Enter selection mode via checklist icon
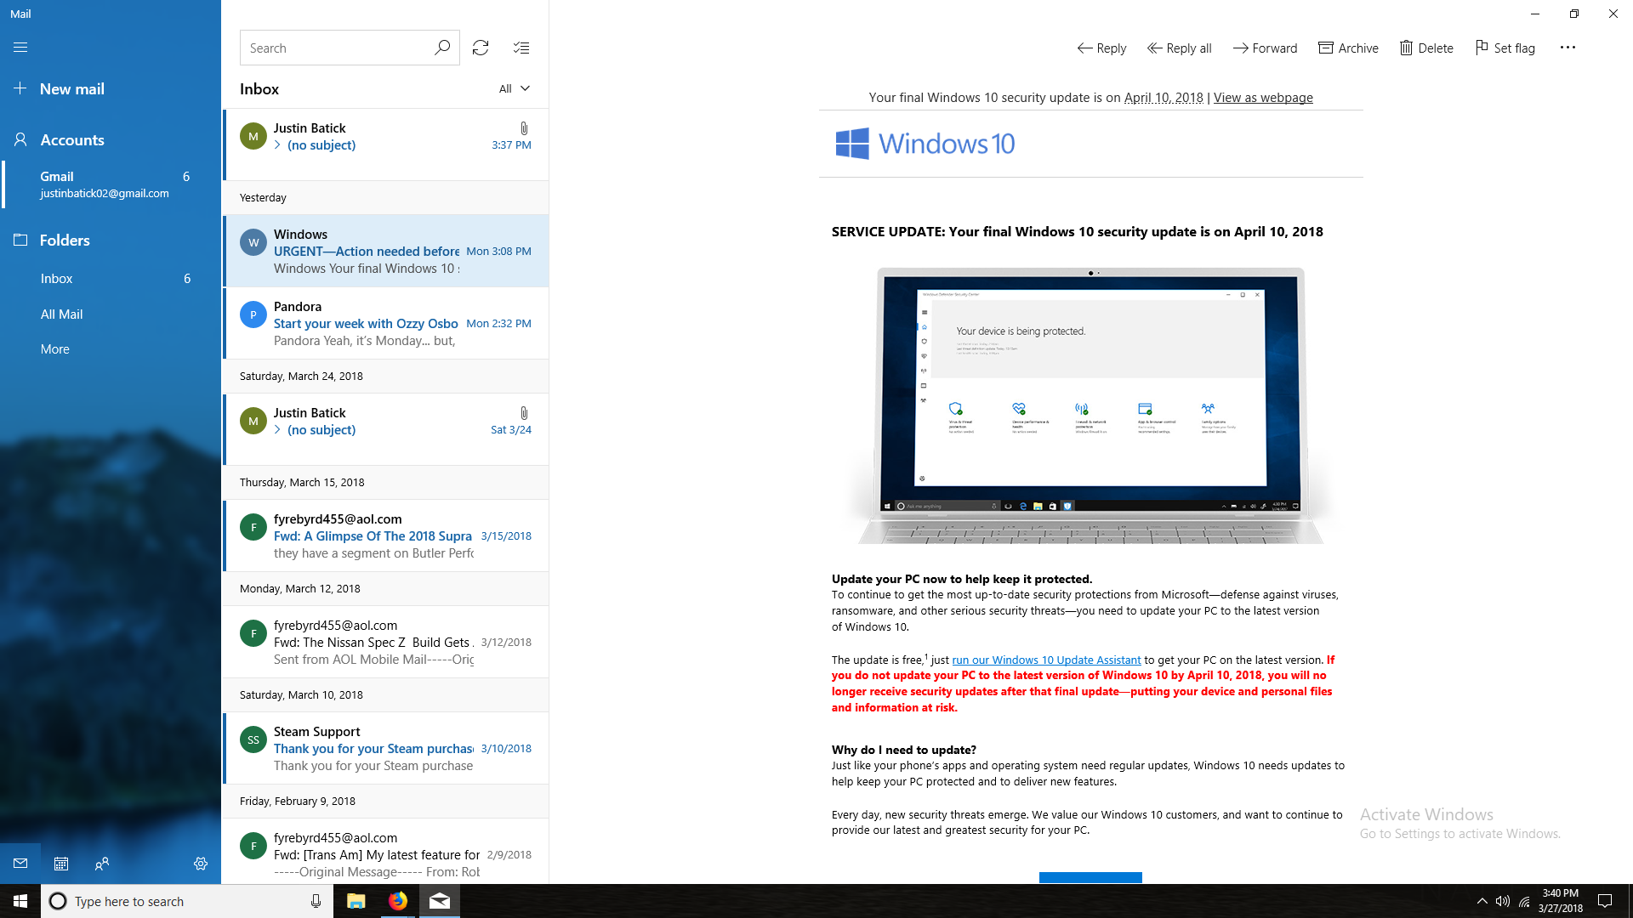The height and width of the screenshot is (918, 1633). tap(521, 48)
